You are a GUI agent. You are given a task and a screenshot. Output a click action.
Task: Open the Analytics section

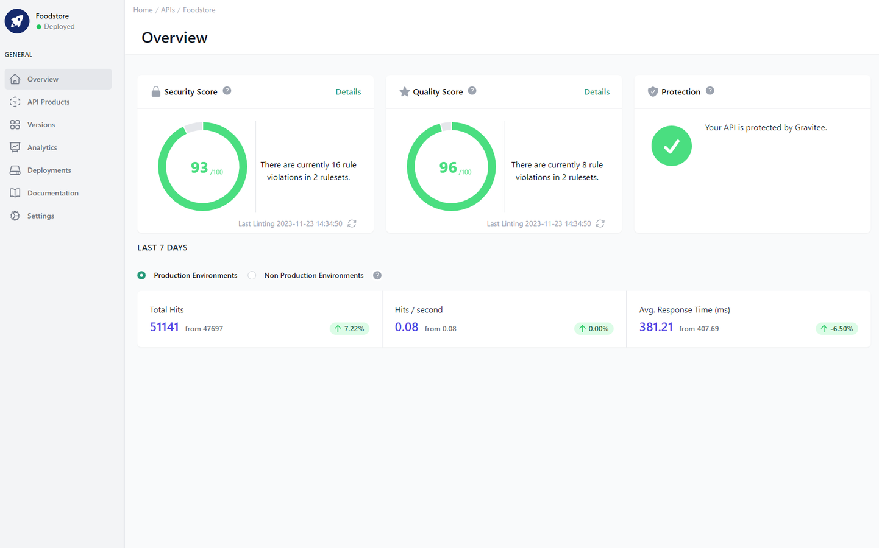tap(41, 147)
